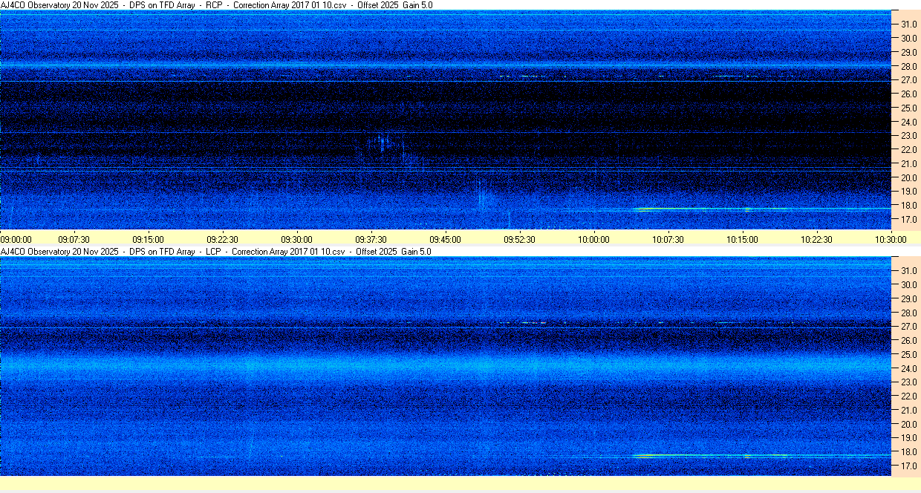Click 17.0 on the RCP frequency scale
This screenshot has width=921, height=493.
908,221
